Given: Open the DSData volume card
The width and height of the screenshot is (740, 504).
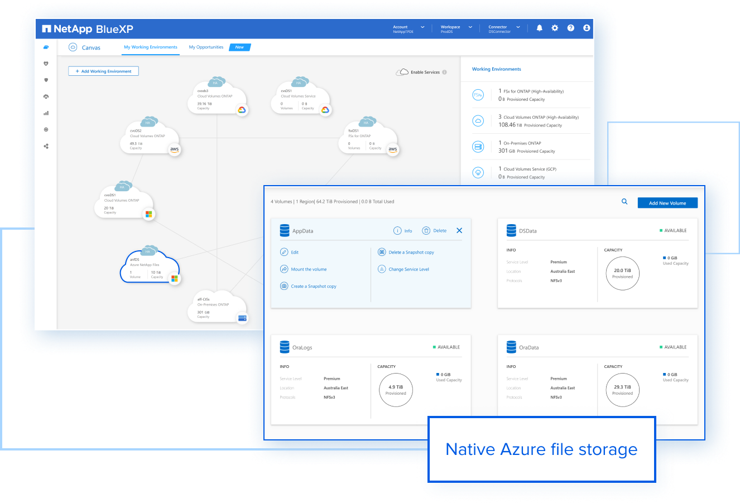Looking at the screenshot, I should [527, 231].
